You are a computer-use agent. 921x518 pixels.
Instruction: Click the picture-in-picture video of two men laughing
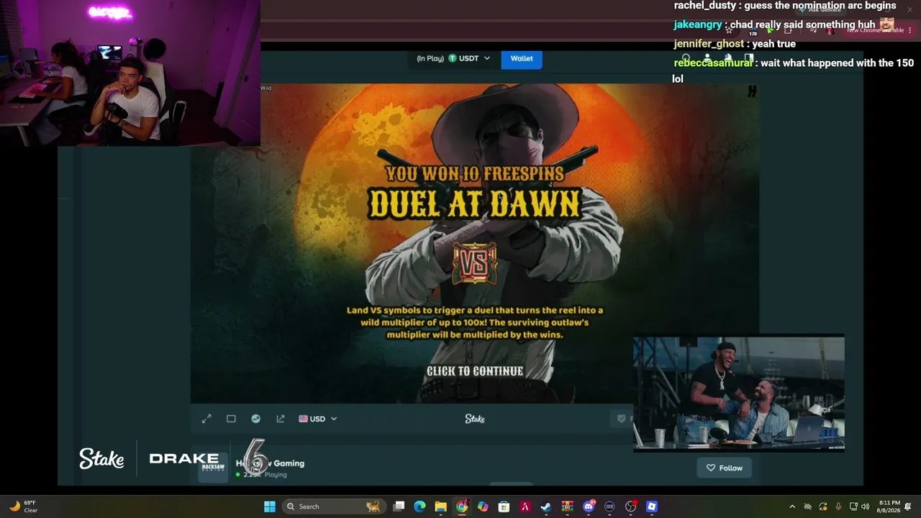click(x=738, y=393)
